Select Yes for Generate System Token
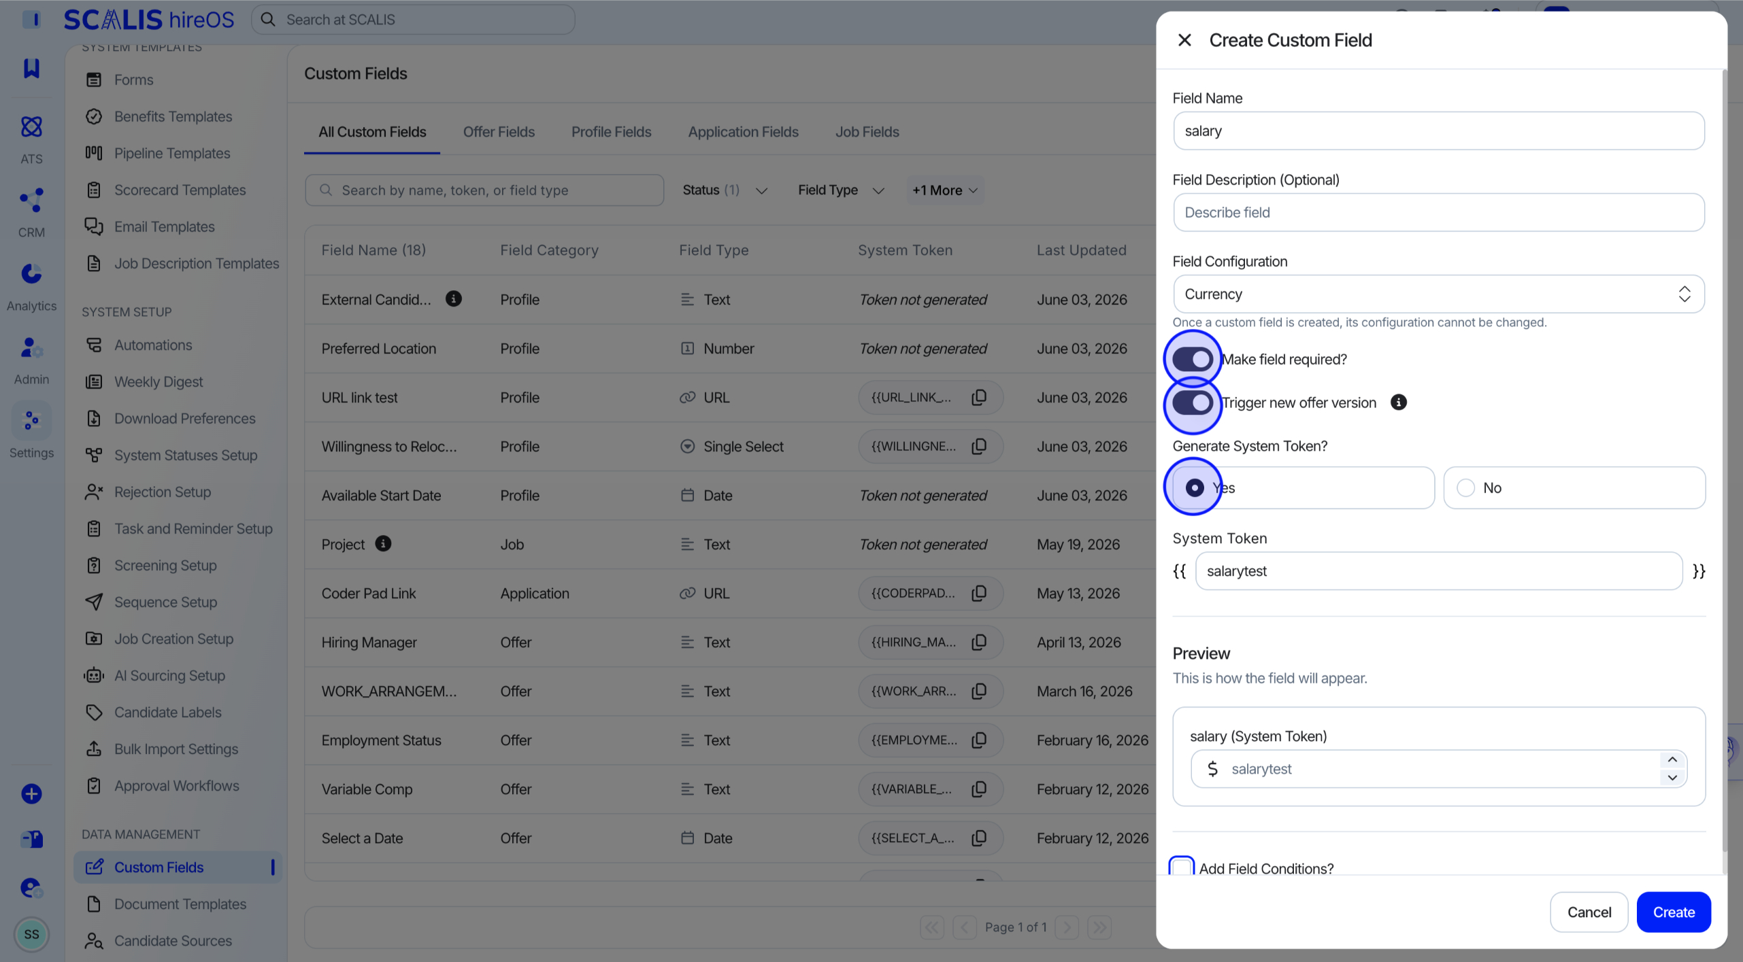The width and height of the screenshot is (1743, 962). [1304, 487]
